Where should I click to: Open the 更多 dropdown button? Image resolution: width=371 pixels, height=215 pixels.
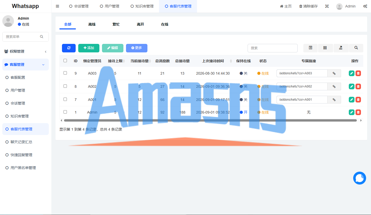coord(137,48)
